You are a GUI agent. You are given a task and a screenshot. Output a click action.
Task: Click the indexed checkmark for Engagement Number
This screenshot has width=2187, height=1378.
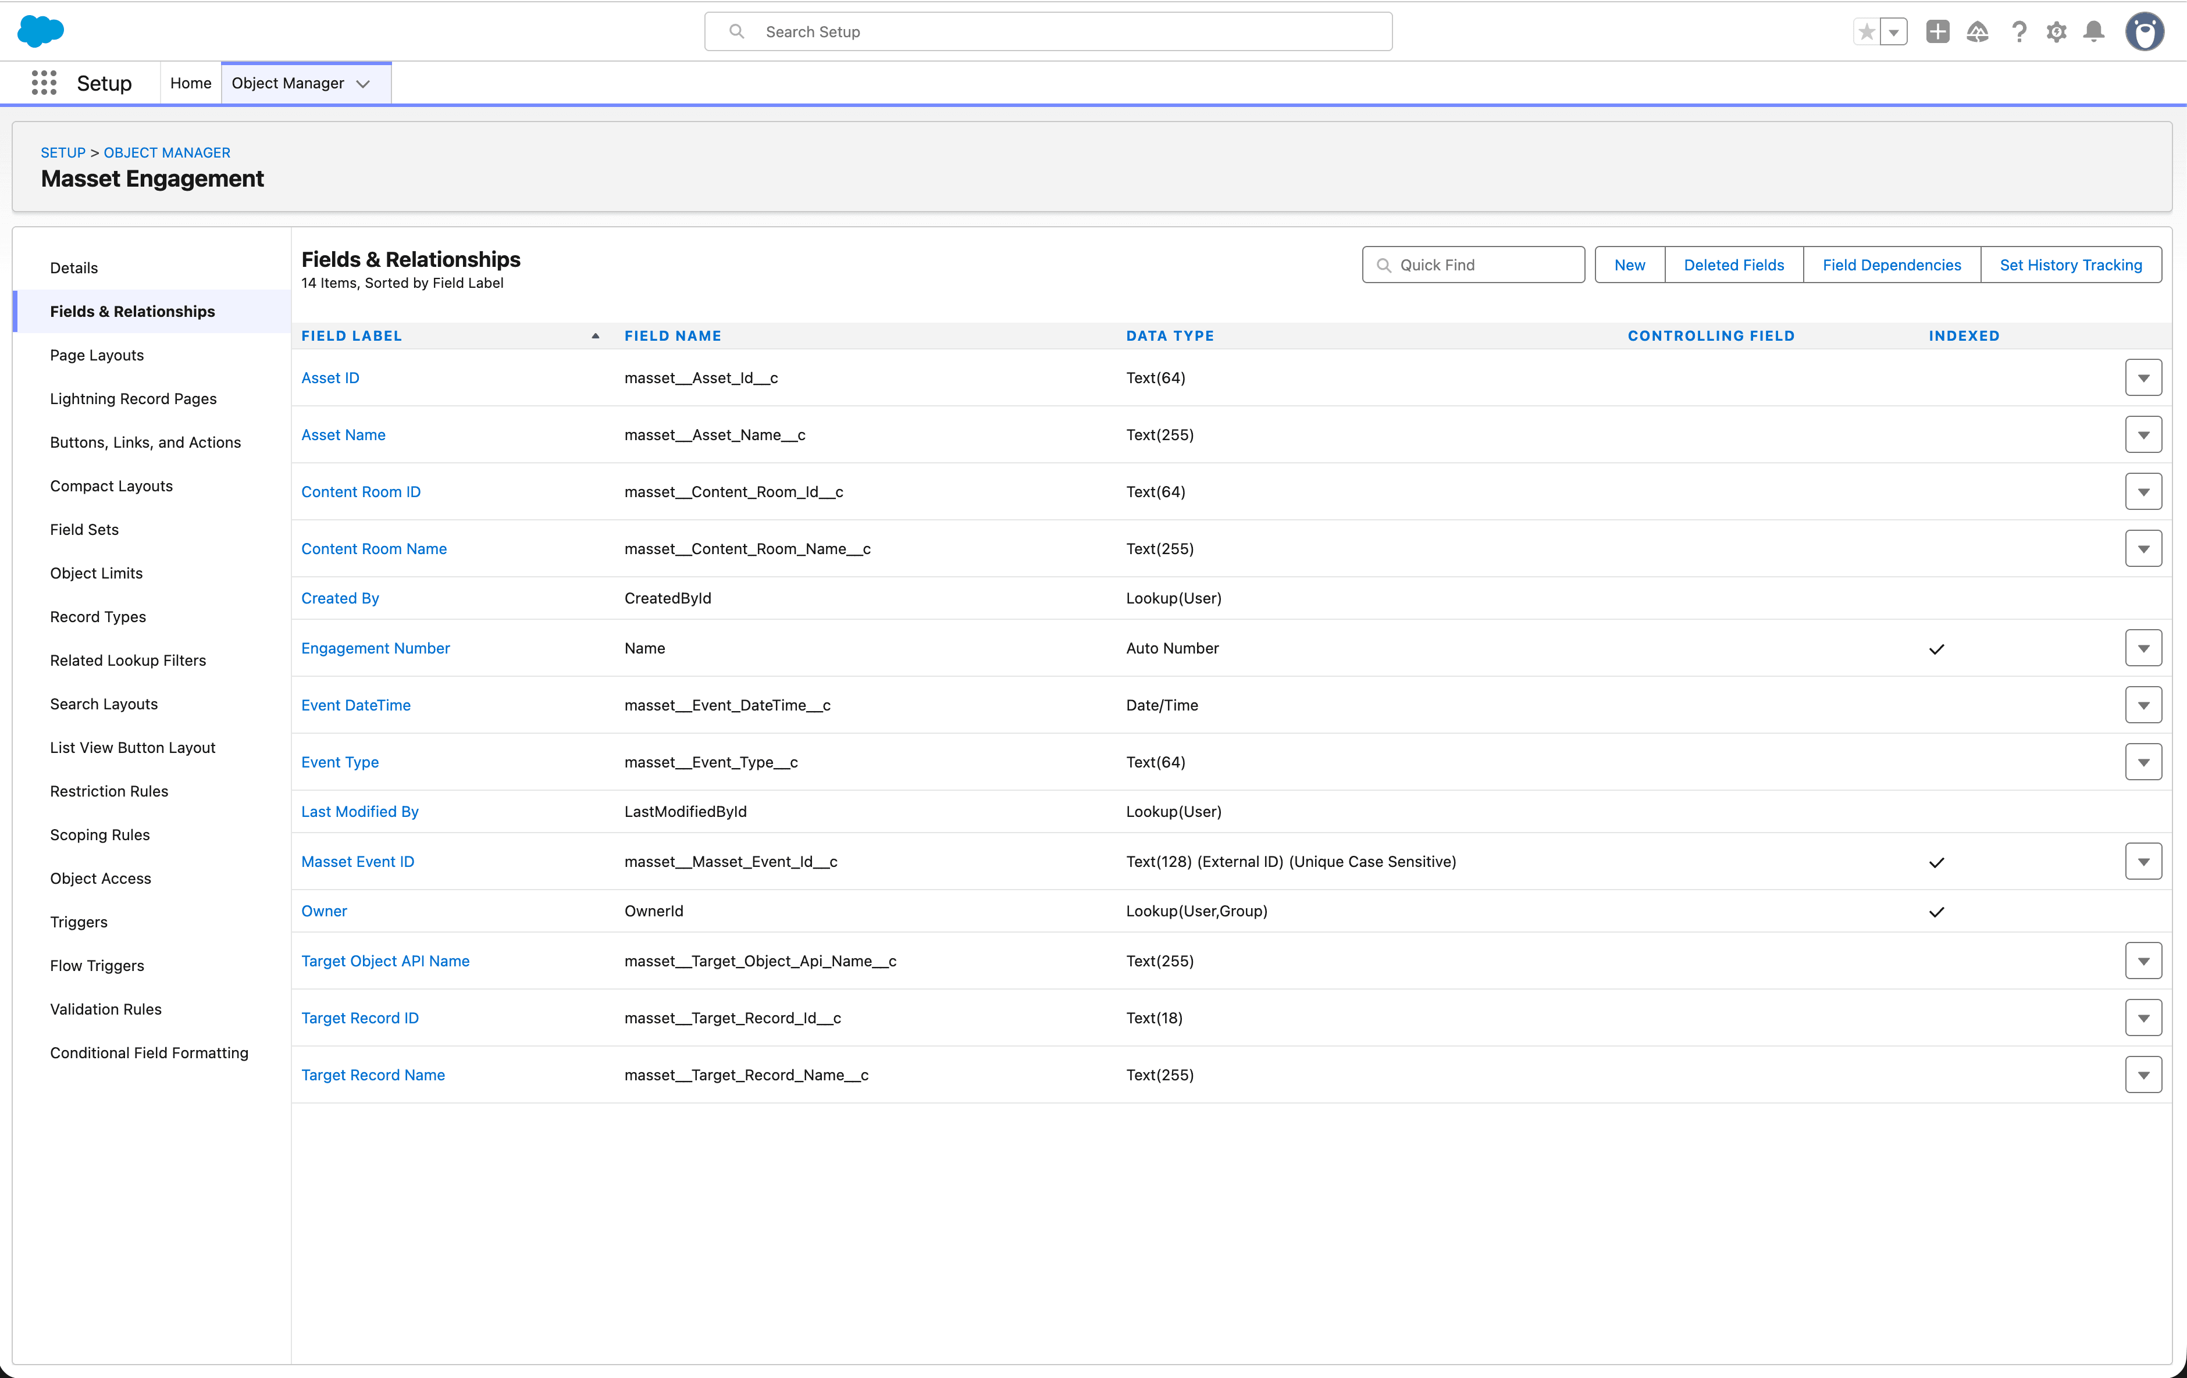click(x=1936, y=649)
